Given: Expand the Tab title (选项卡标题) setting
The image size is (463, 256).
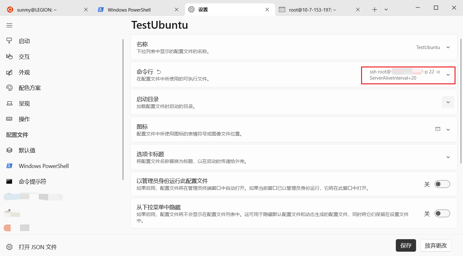Looking at the screenshot, I should point(448,157).
